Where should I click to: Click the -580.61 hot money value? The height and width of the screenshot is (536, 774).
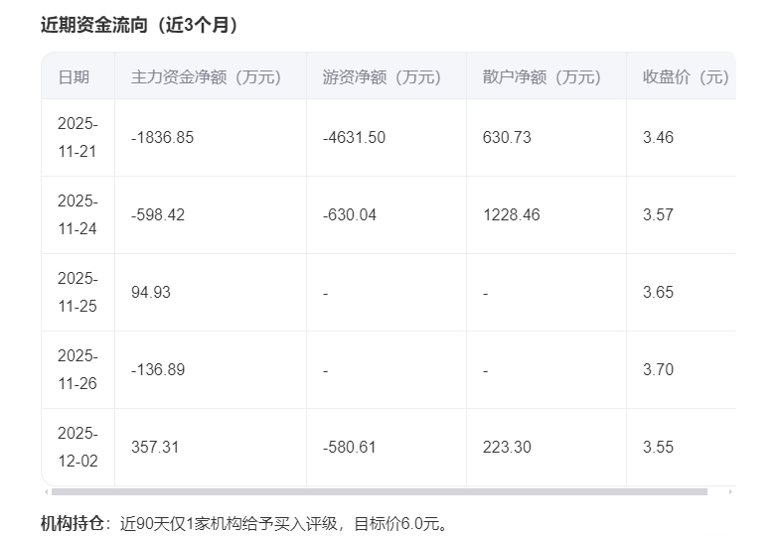pyautogui.click(x=350, y=447)
